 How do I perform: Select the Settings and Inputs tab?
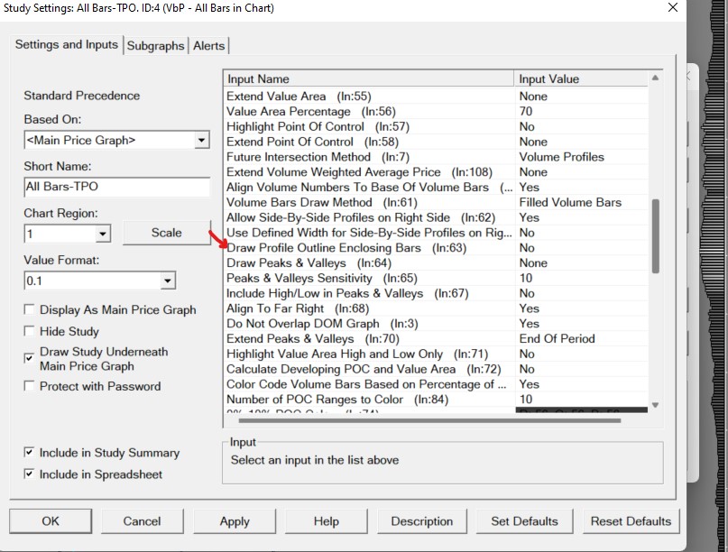click(67, 44)
